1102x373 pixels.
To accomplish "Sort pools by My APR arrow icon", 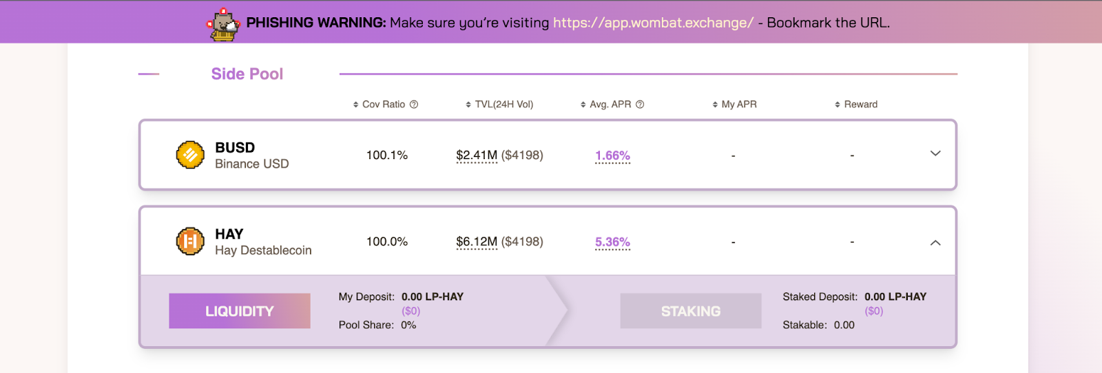I will click(x=715, y=105).
